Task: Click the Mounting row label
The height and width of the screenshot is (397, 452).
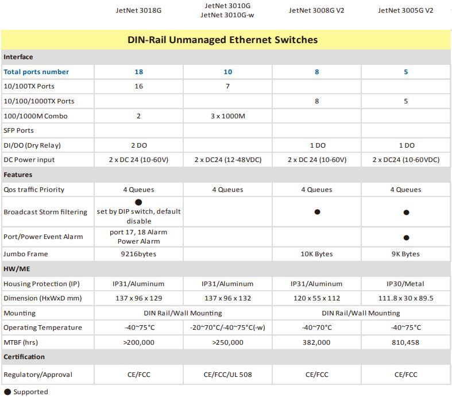Action: tap(20, 313)
